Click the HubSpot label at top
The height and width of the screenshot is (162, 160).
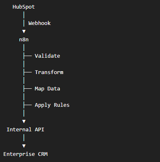24,7
